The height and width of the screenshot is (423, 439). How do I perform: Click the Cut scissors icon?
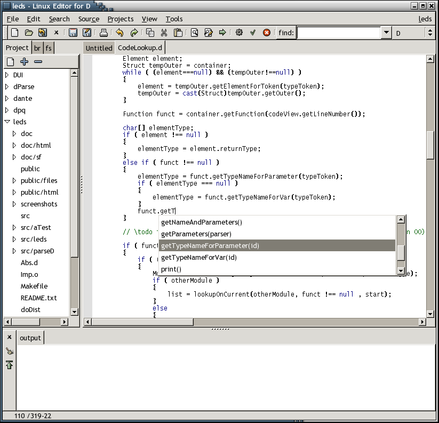coord(164,33)
